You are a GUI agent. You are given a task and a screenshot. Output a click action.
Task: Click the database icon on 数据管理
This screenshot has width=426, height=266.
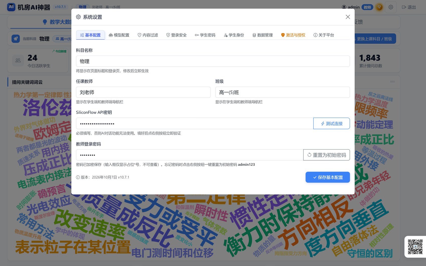254,35
